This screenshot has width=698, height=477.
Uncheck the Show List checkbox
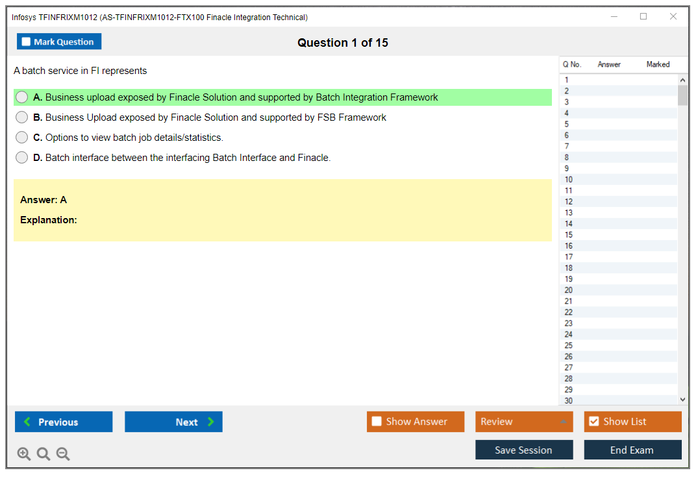pos(593,422)
